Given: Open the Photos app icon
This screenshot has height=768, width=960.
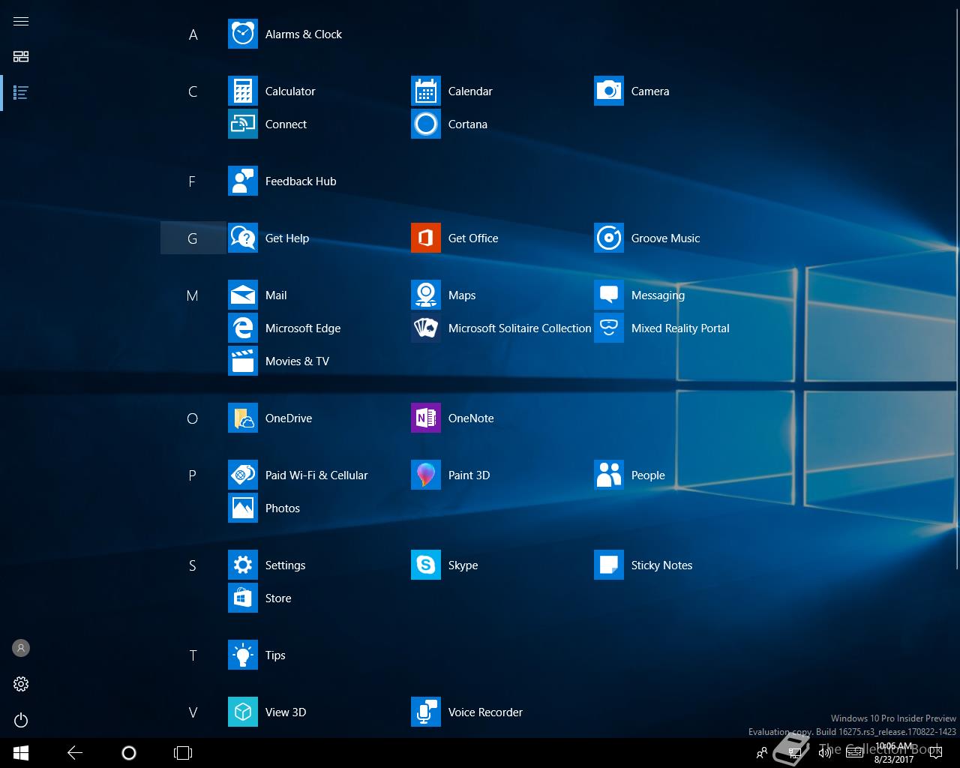Looking at the screenshot, I should pyautogui.click(x=242, y=508).
